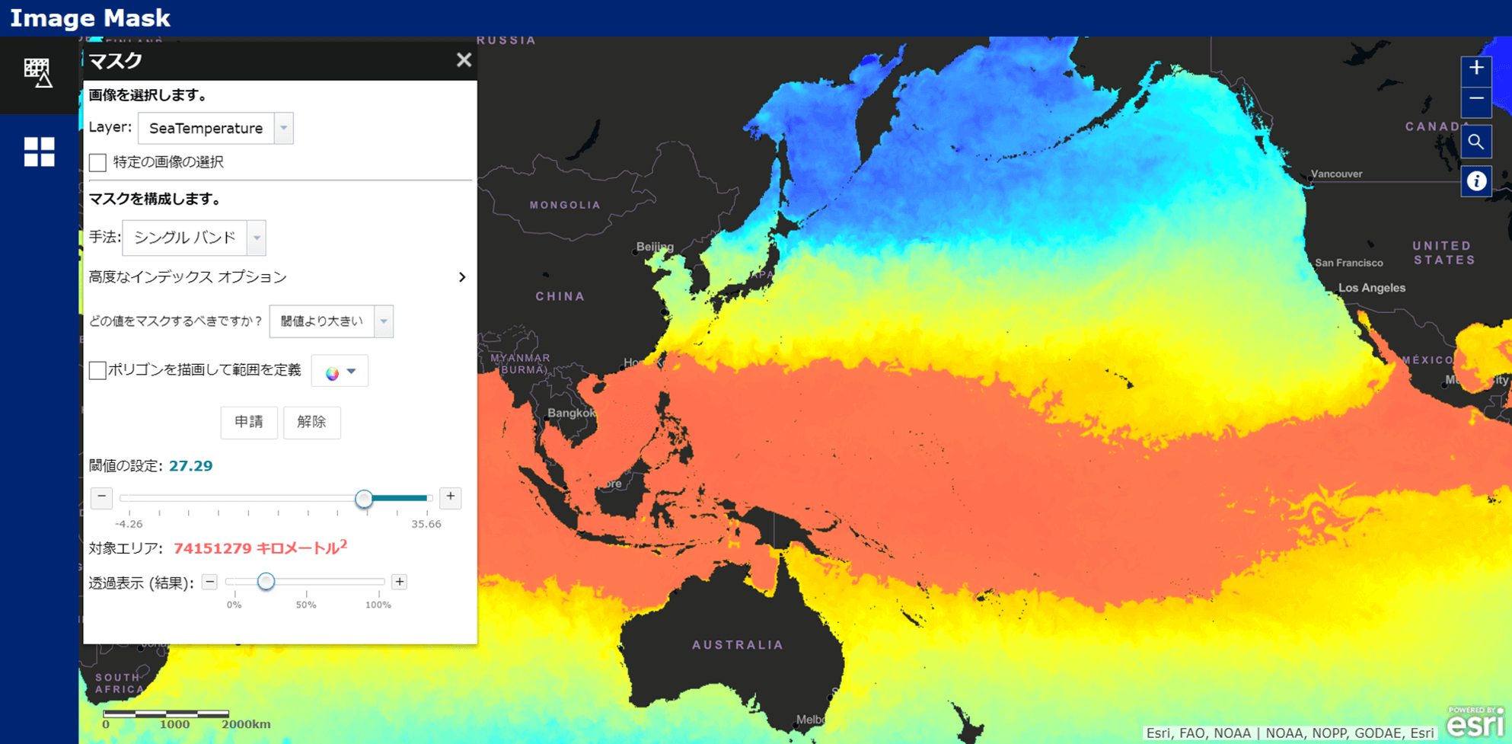Expand 高度なインデックス オプション section

click(x=461, y=277)
